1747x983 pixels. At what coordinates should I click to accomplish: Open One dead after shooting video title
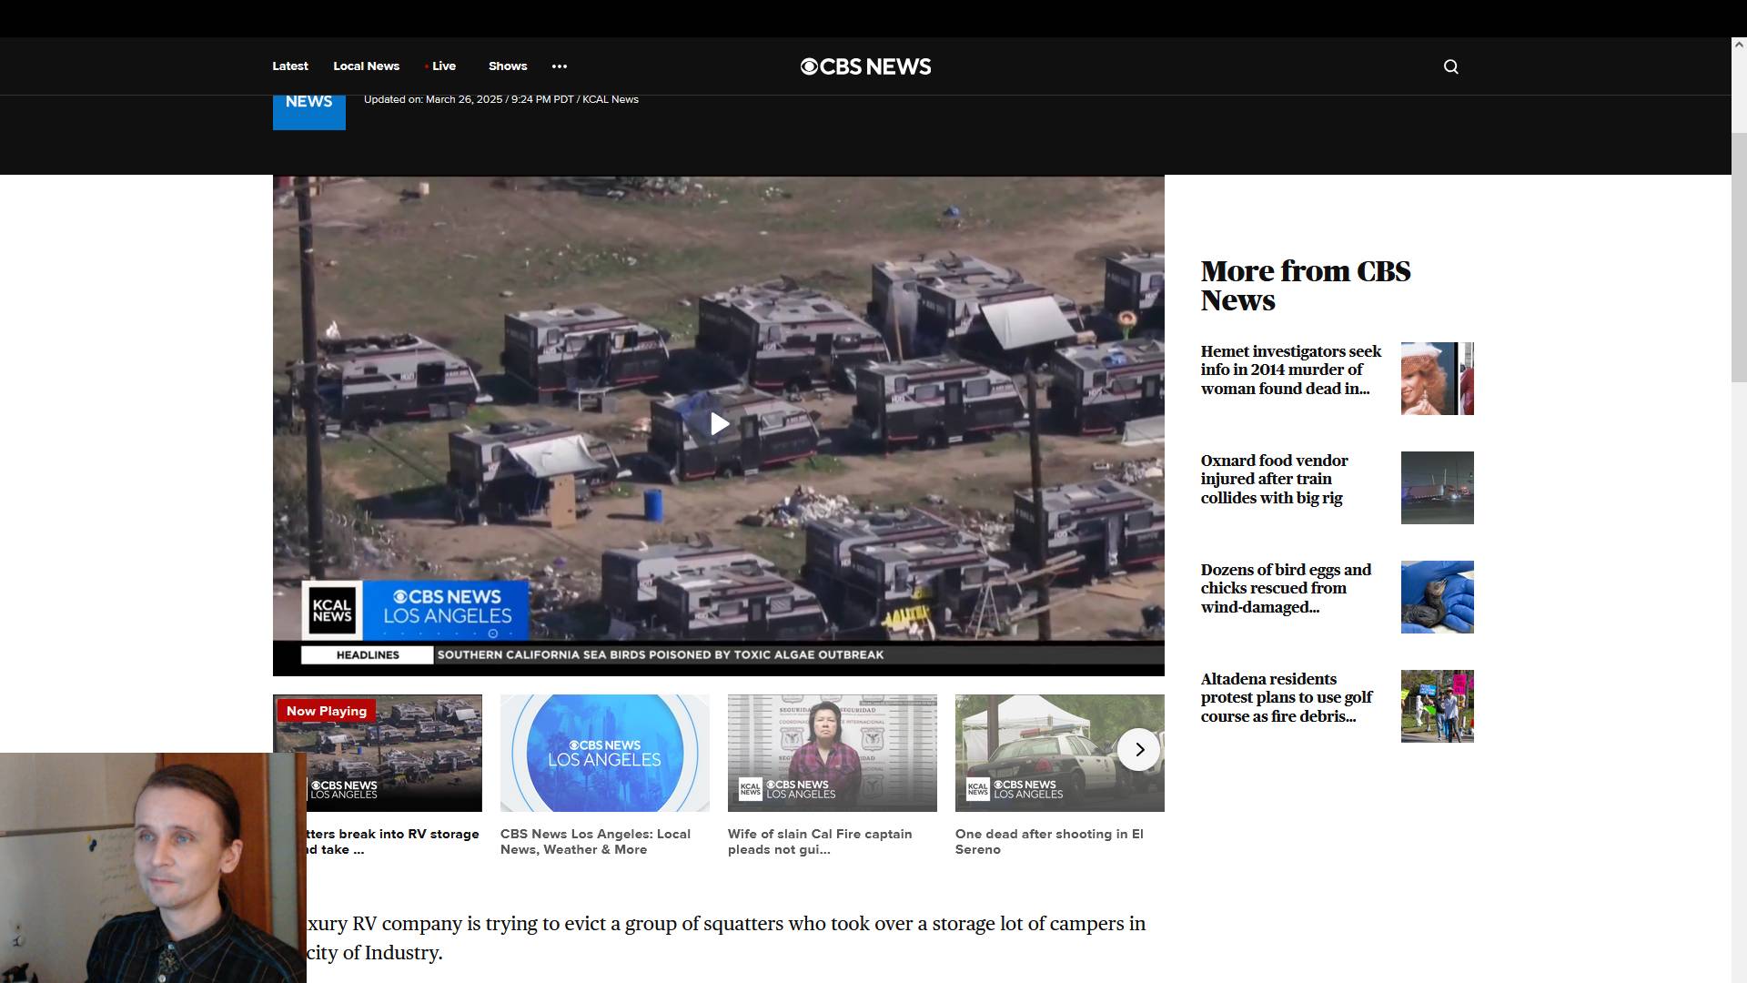(x=1048, y=841)
